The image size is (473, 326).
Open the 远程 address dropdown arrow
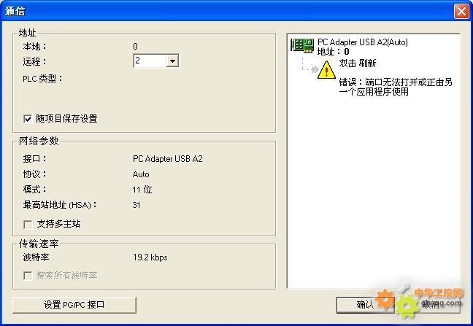tap(172, 61)
